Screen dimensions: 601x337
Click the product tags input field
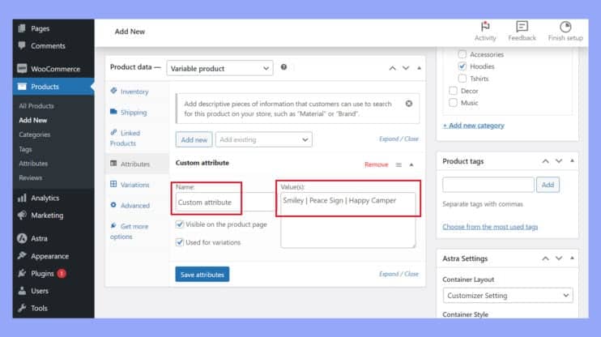pyautogui.click(x=488, y=185)
